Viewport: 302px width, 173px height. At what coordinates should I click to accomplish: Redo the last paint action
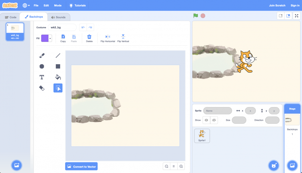pos(90,28)
